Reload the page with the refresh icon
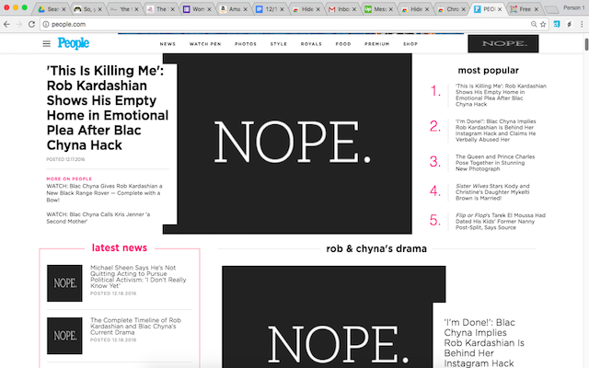The image size is (589, 368). [31, 24]
